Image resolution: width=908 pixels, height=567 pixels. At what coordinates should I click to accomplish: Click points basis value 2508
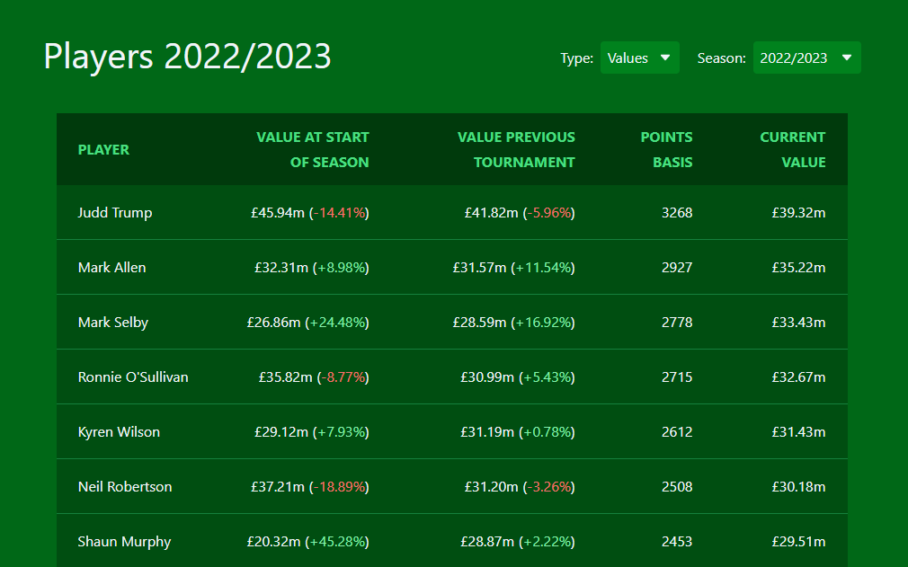(x=677, y=487)
